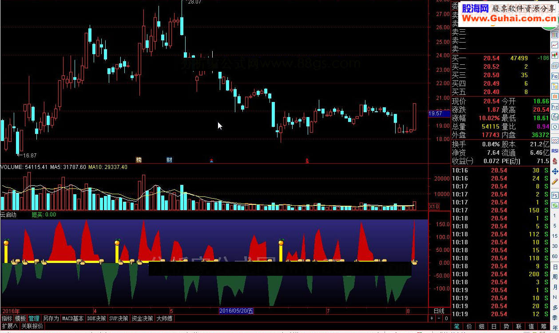Screen dimensions: 559x333
Task: Click the 榜 ranking marker on chart
Action: [x=139, y=160]
